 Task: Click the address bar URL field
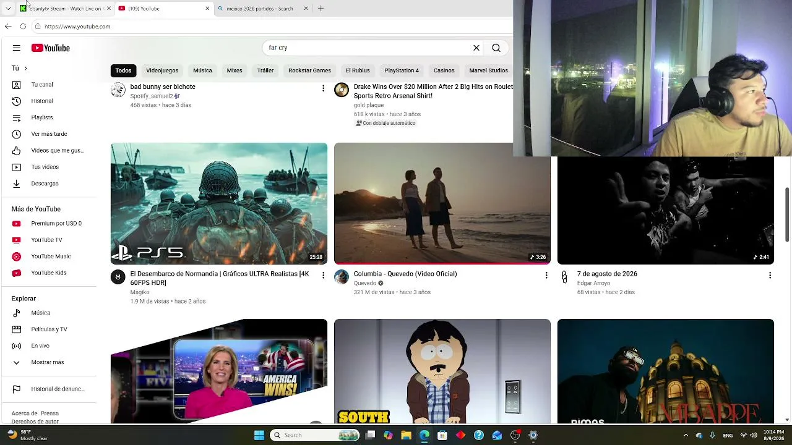click(272, 27)
